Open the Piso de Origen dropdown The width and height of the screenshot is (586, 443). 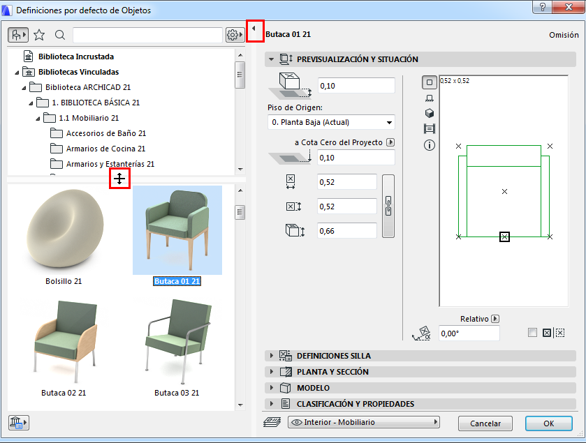[x=331, y=122]
